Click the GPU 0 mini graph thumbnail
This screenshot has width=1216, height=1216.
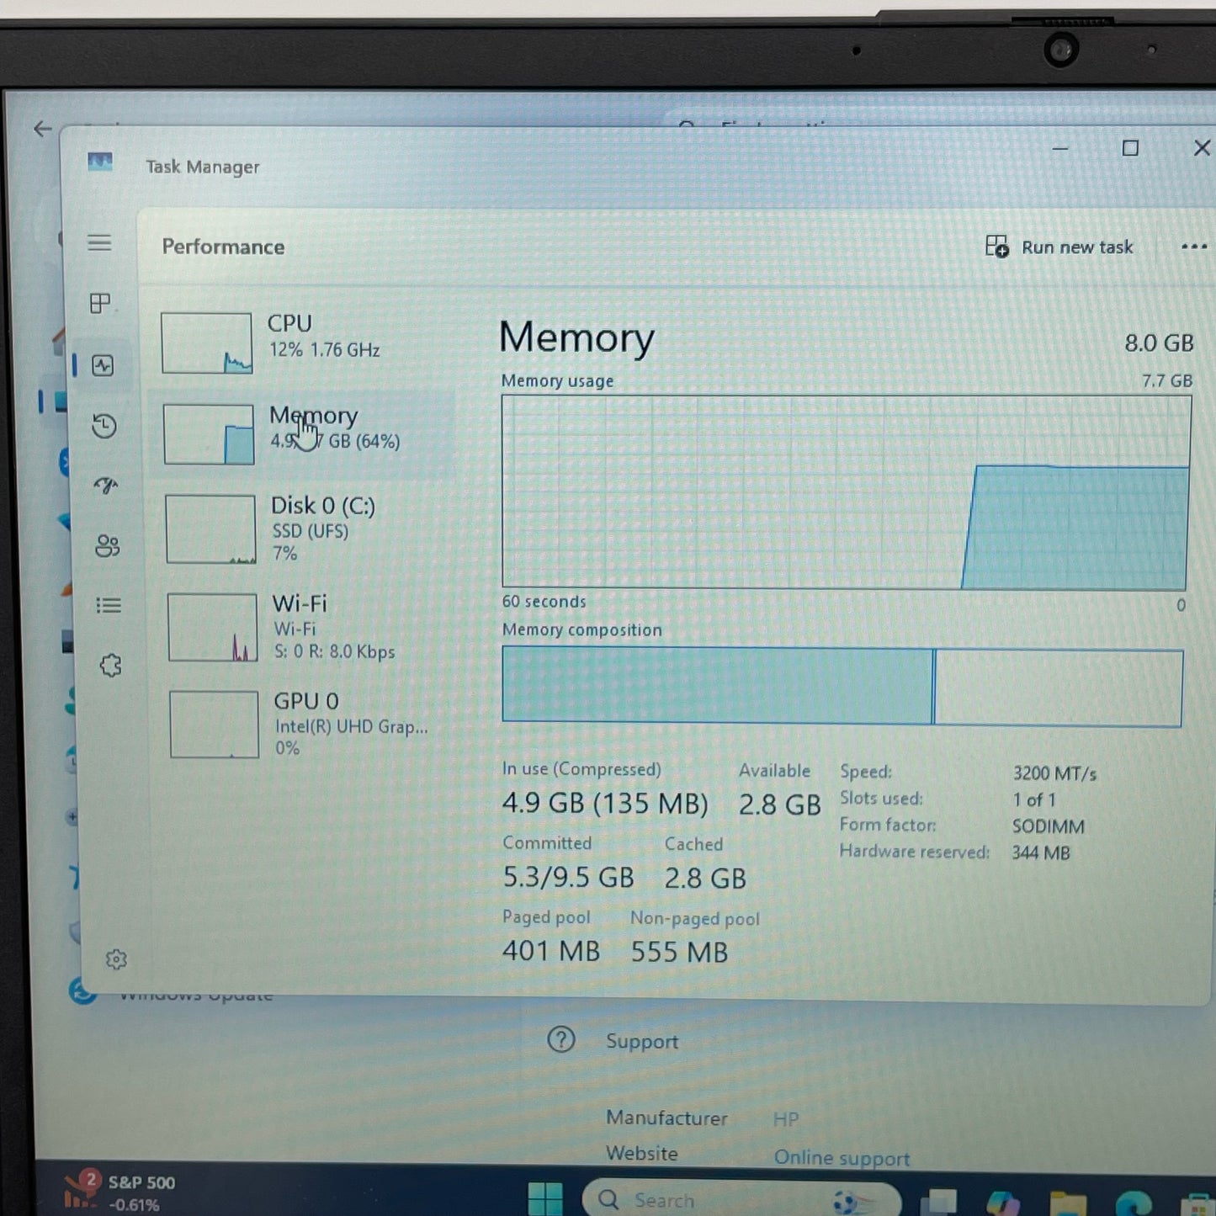pos(215,725)
